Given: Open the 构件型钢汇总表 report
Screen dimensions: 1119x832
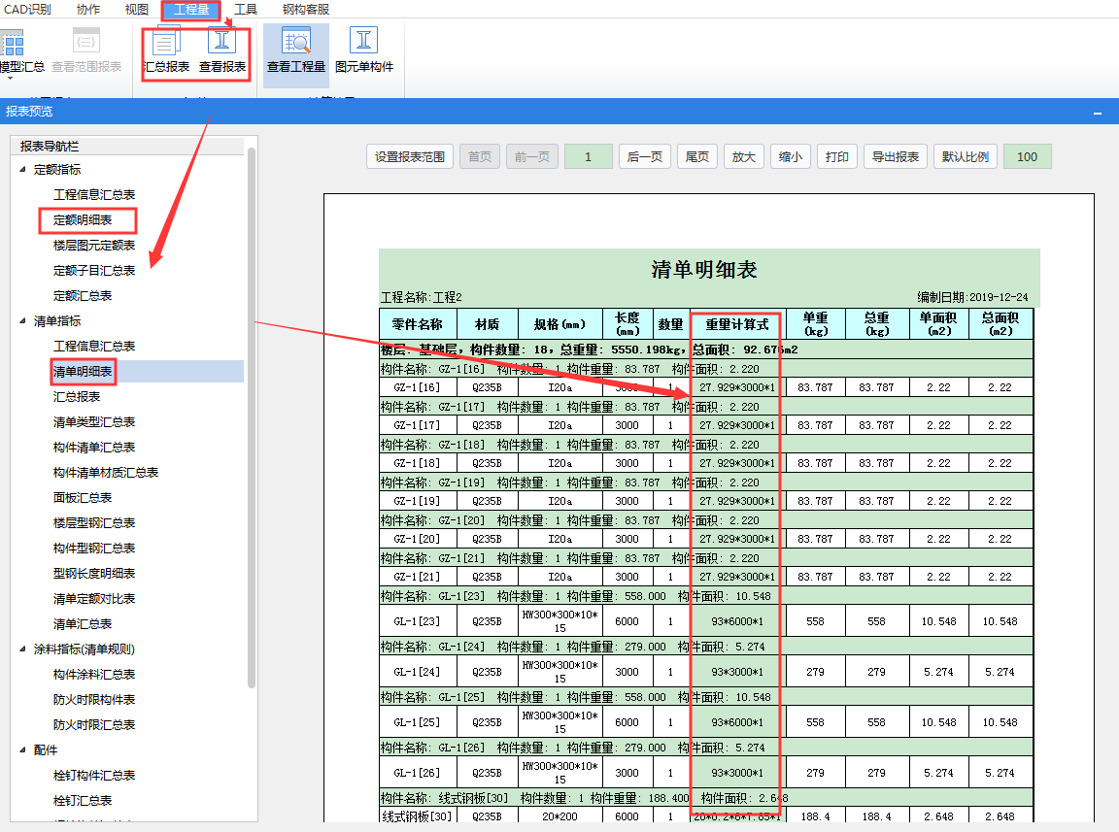Looking at the screenshot, I should pyautogui.click(x=94, y=548).
